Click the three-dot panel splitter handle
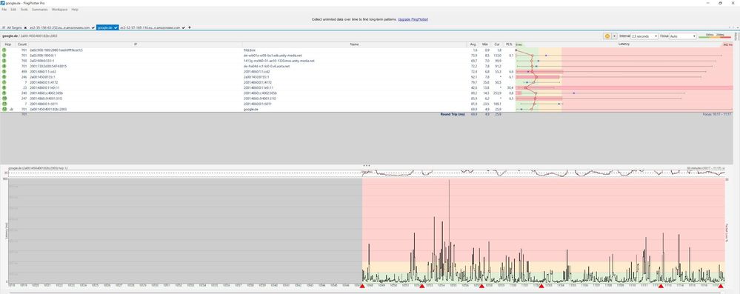The image size is (740, 294). point(366,166)
